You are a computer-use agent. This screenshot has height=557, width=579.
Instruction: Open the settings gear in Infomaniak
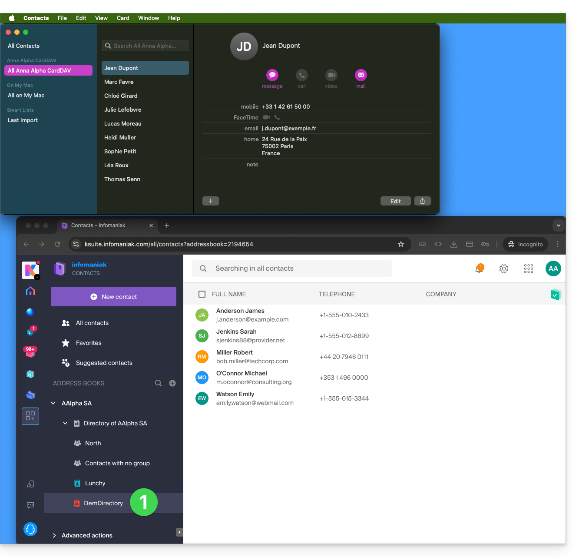click(504, 269)
